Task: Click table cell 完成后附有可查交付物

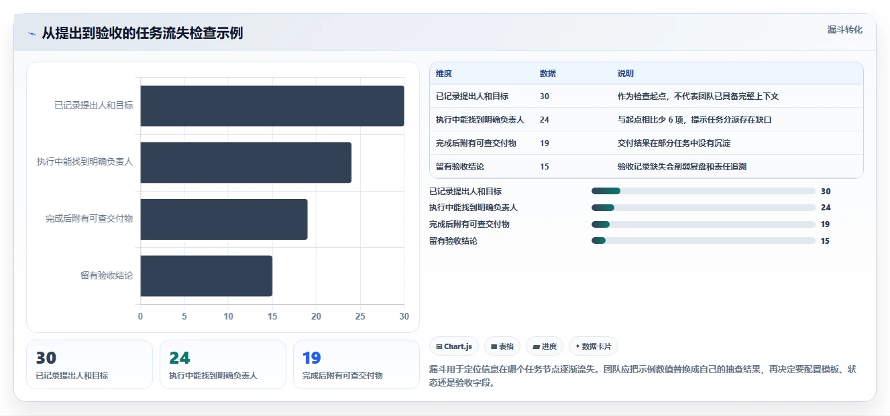Action: click(x=476, y=143)
